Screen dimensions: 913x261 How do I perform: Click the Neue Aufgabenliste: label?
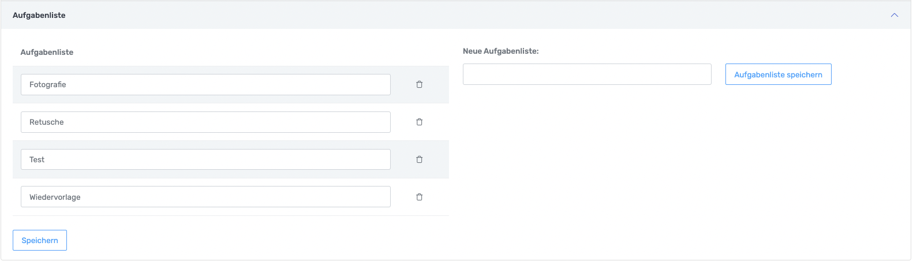pos(500,51)
